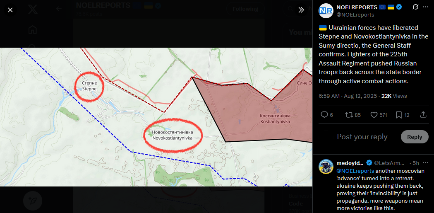Click the reply comment icon with 6
Viewport: 434px width, 213px height.
(326, 115)
